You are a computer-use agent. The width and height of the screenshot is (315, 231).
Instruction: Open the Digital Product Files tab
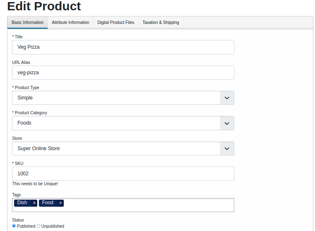pyautogui.click(x=116, y=23)
